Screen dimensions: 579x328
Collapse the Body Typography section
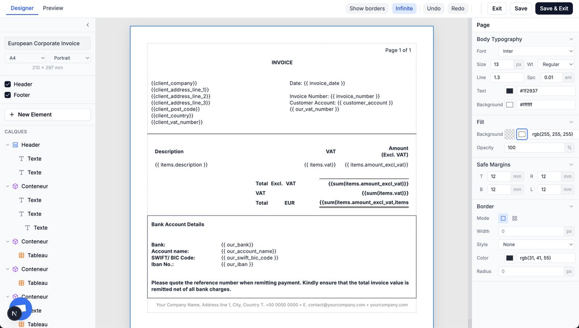571,39
